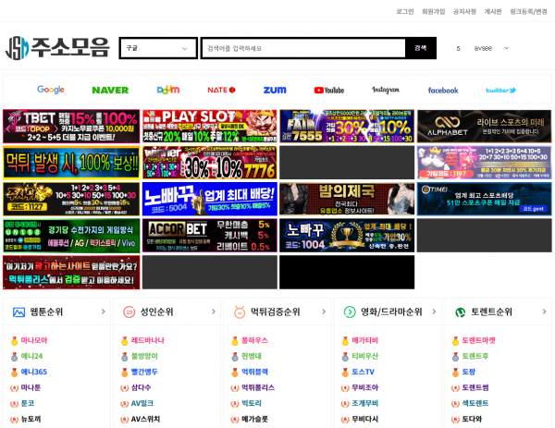Open the zum shortcut logo
The width and height of the screenshot is (555, 428).
click(x=275, y=90)
